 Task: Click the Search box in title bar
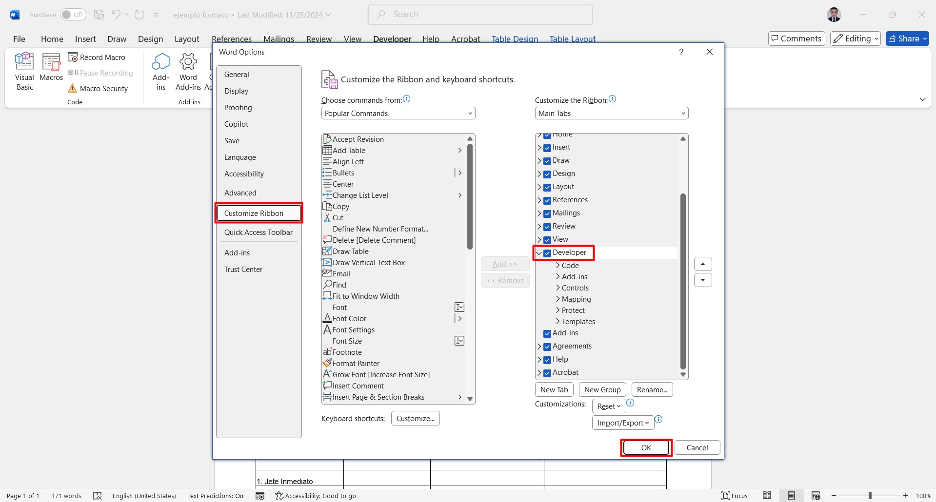point(480,15)
